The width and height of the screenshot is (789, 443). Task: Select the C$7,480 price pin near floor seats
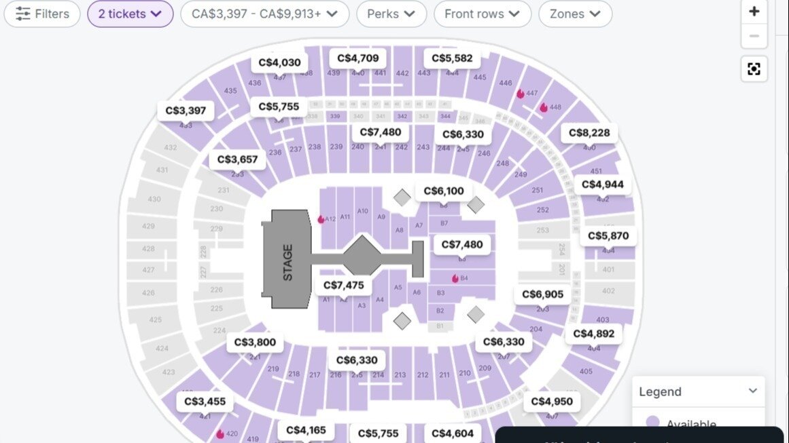point(462,245)
